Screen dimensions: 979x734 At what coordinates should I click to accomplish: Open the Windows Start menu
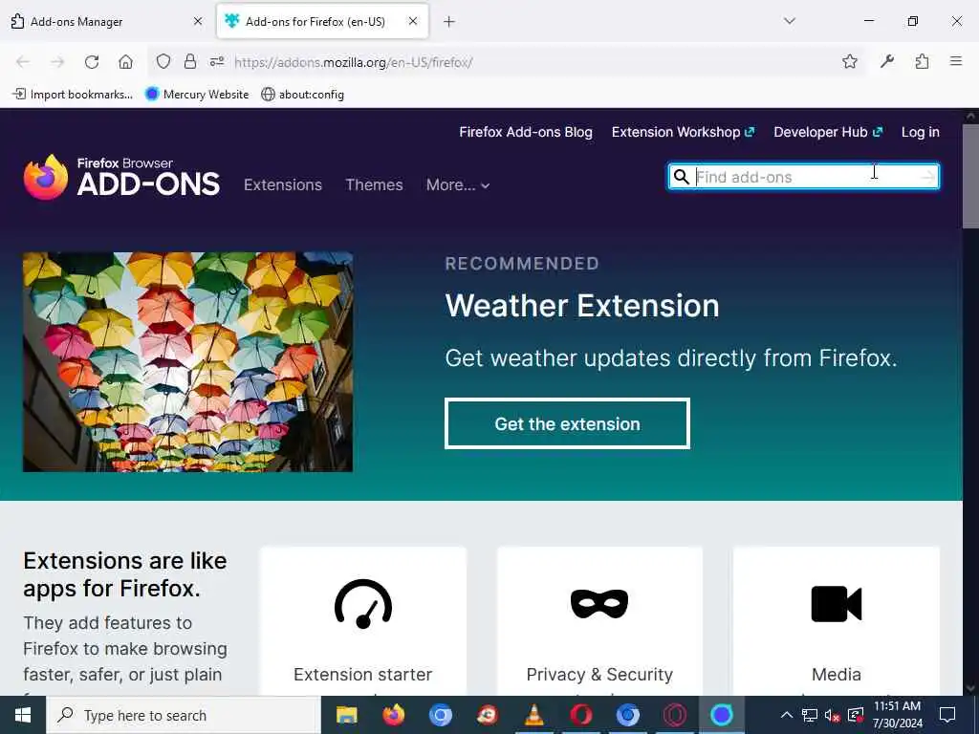[23, 715]
